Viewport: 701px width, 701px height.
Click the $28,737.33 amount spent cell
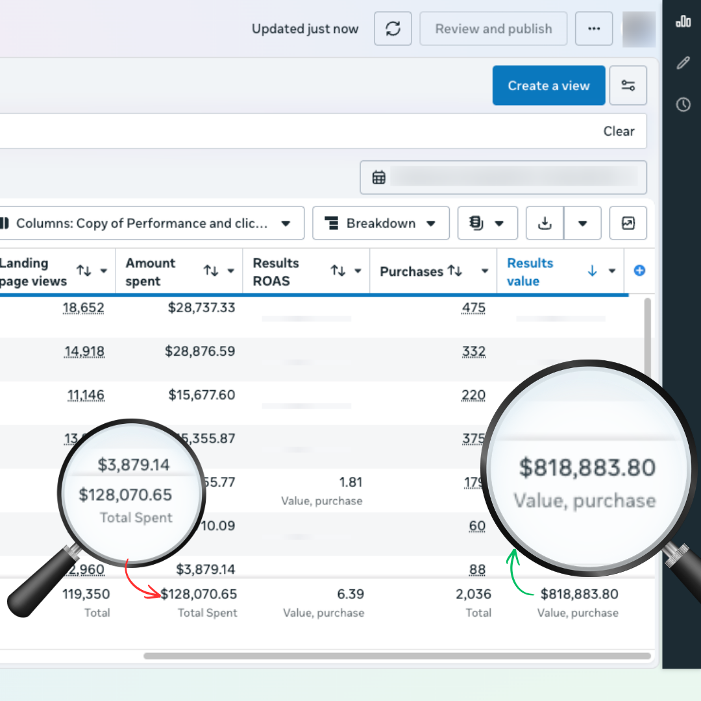(201, 308)
